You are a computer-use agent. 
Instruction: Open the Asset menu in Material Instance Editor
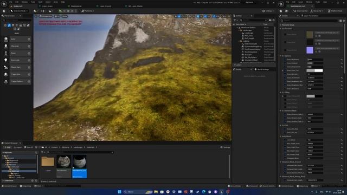coord(300,2)
